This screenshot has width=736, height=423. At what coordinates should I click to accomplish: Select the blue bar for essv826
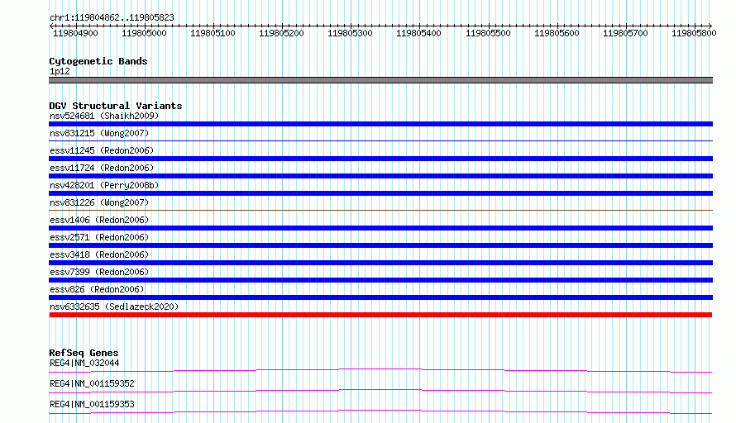pyautogui.click(x=380, y=297)
